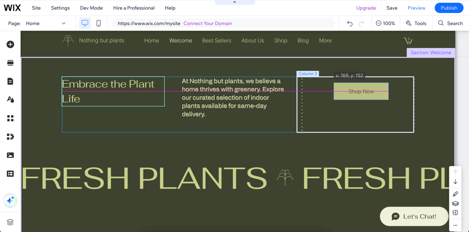Select the Embrace the Plant Life heading
This screenshot has height=232, width=469.
pyautogui.click(x=113, y=91)
